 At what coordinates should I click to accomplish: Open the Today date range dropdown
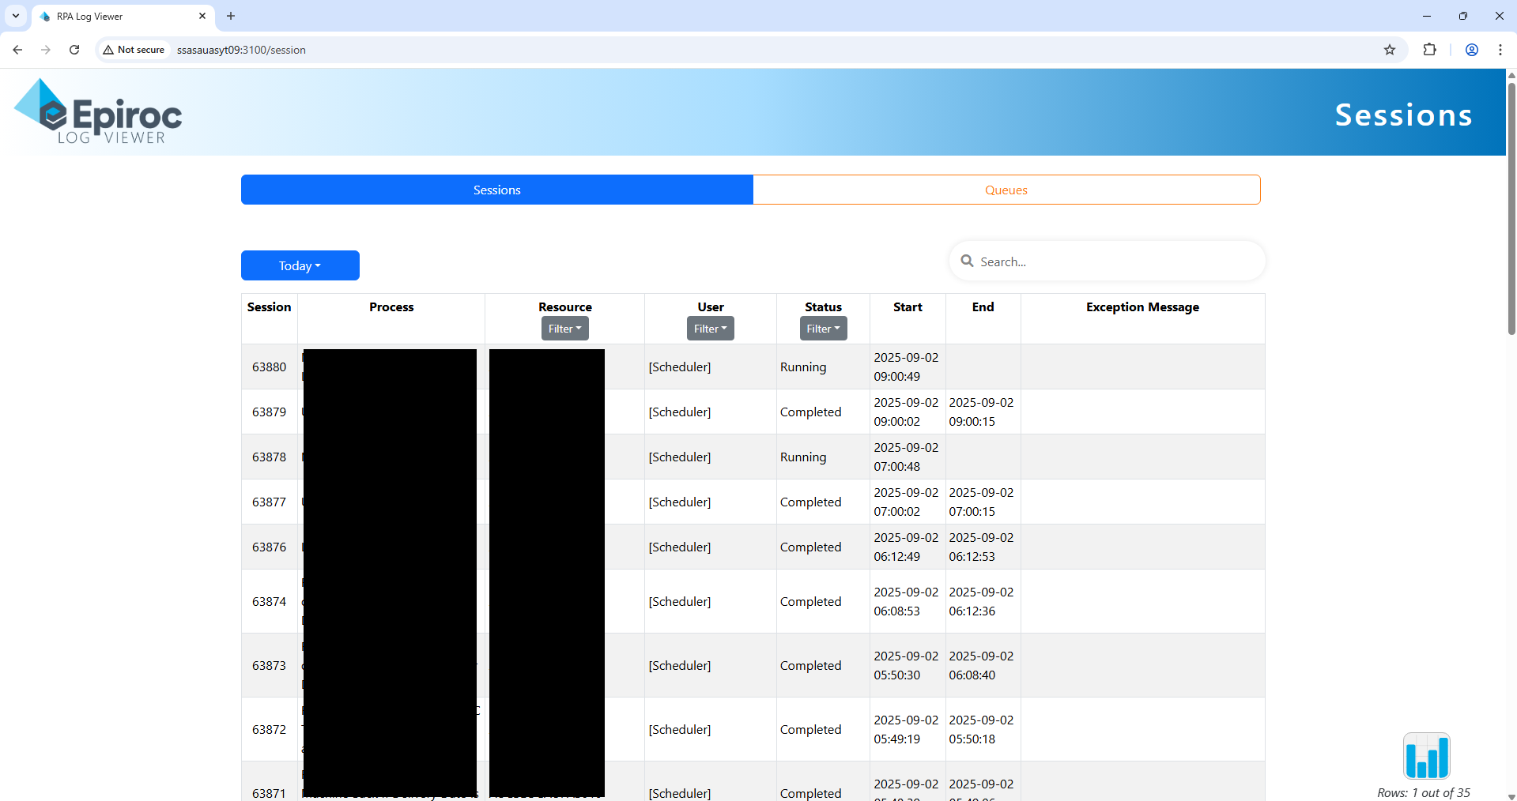[300, 265]
